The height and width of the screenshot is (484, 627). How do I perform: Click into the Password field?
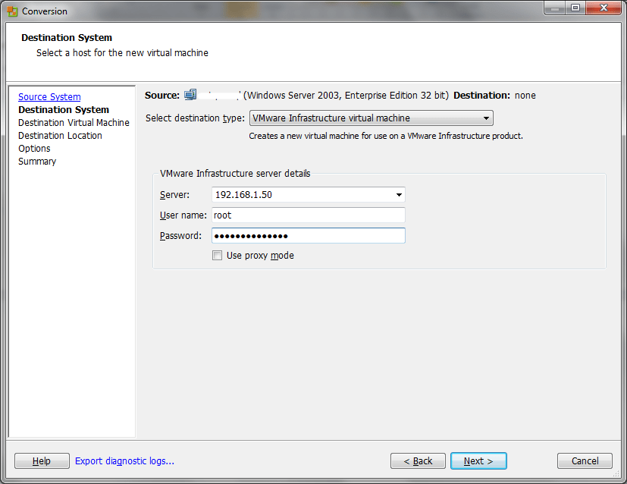[x=309, y=236]
